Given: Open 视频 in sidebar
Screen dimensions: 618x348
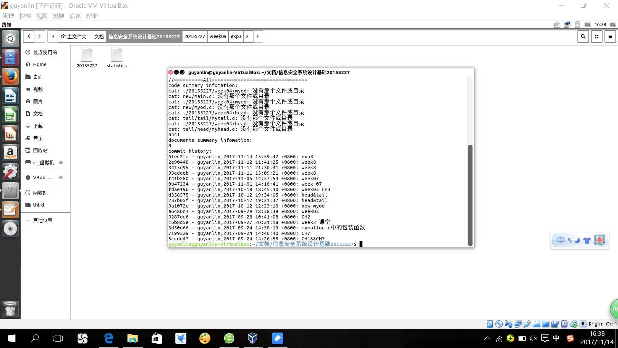Looking at the screenshot, I should point(45,89).
